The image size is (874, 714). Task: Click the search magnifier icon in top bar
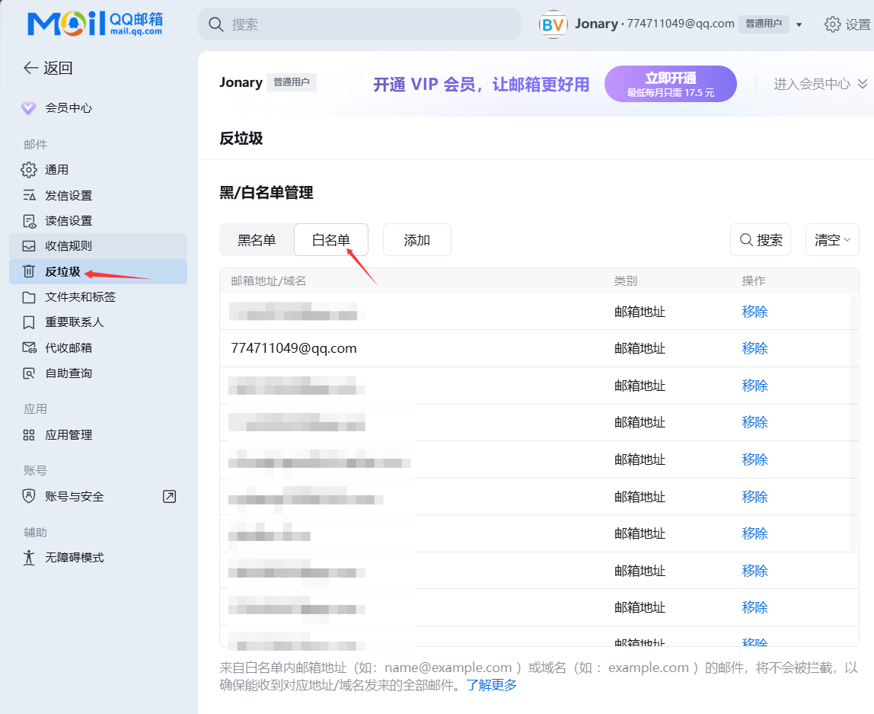point(215,24)
